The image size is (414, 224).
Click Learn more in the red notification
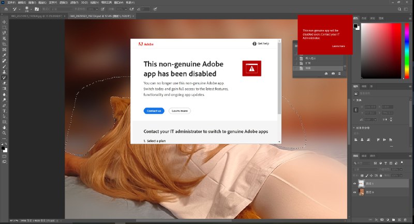338,46
